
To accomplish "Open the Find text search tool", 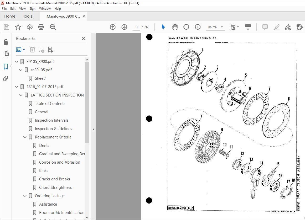I will [53, 27].
